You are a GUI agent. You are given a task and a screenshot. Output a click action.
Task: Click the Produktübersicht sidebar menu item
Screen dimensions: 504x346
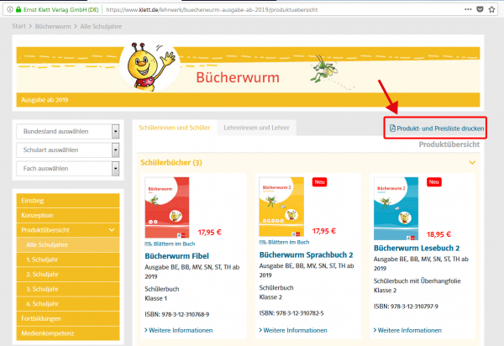tap(68, 230)
